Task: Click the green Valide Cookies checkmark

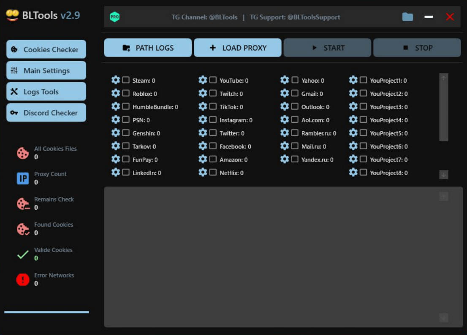Action: (23, 254)
